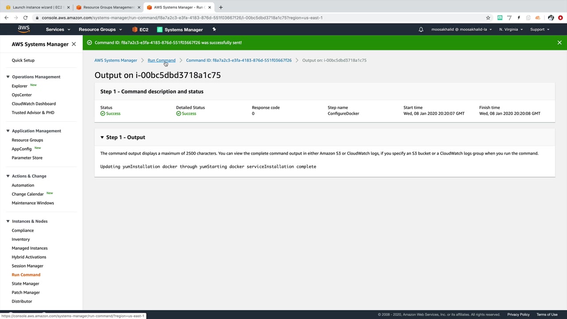The width and height of the screenshot is (567, 319).
Task: Click the orange cloud extension icon
Action: 538,18
